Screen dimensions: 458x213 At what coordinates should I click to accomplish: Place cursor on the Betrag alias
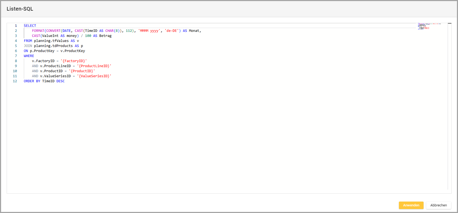105,36
